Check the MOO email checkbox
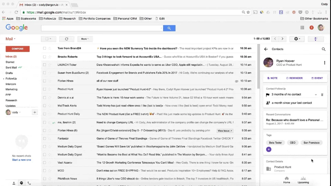Image resolution: width=331 pixels, height=186 pixels. (x=44, y=170)
